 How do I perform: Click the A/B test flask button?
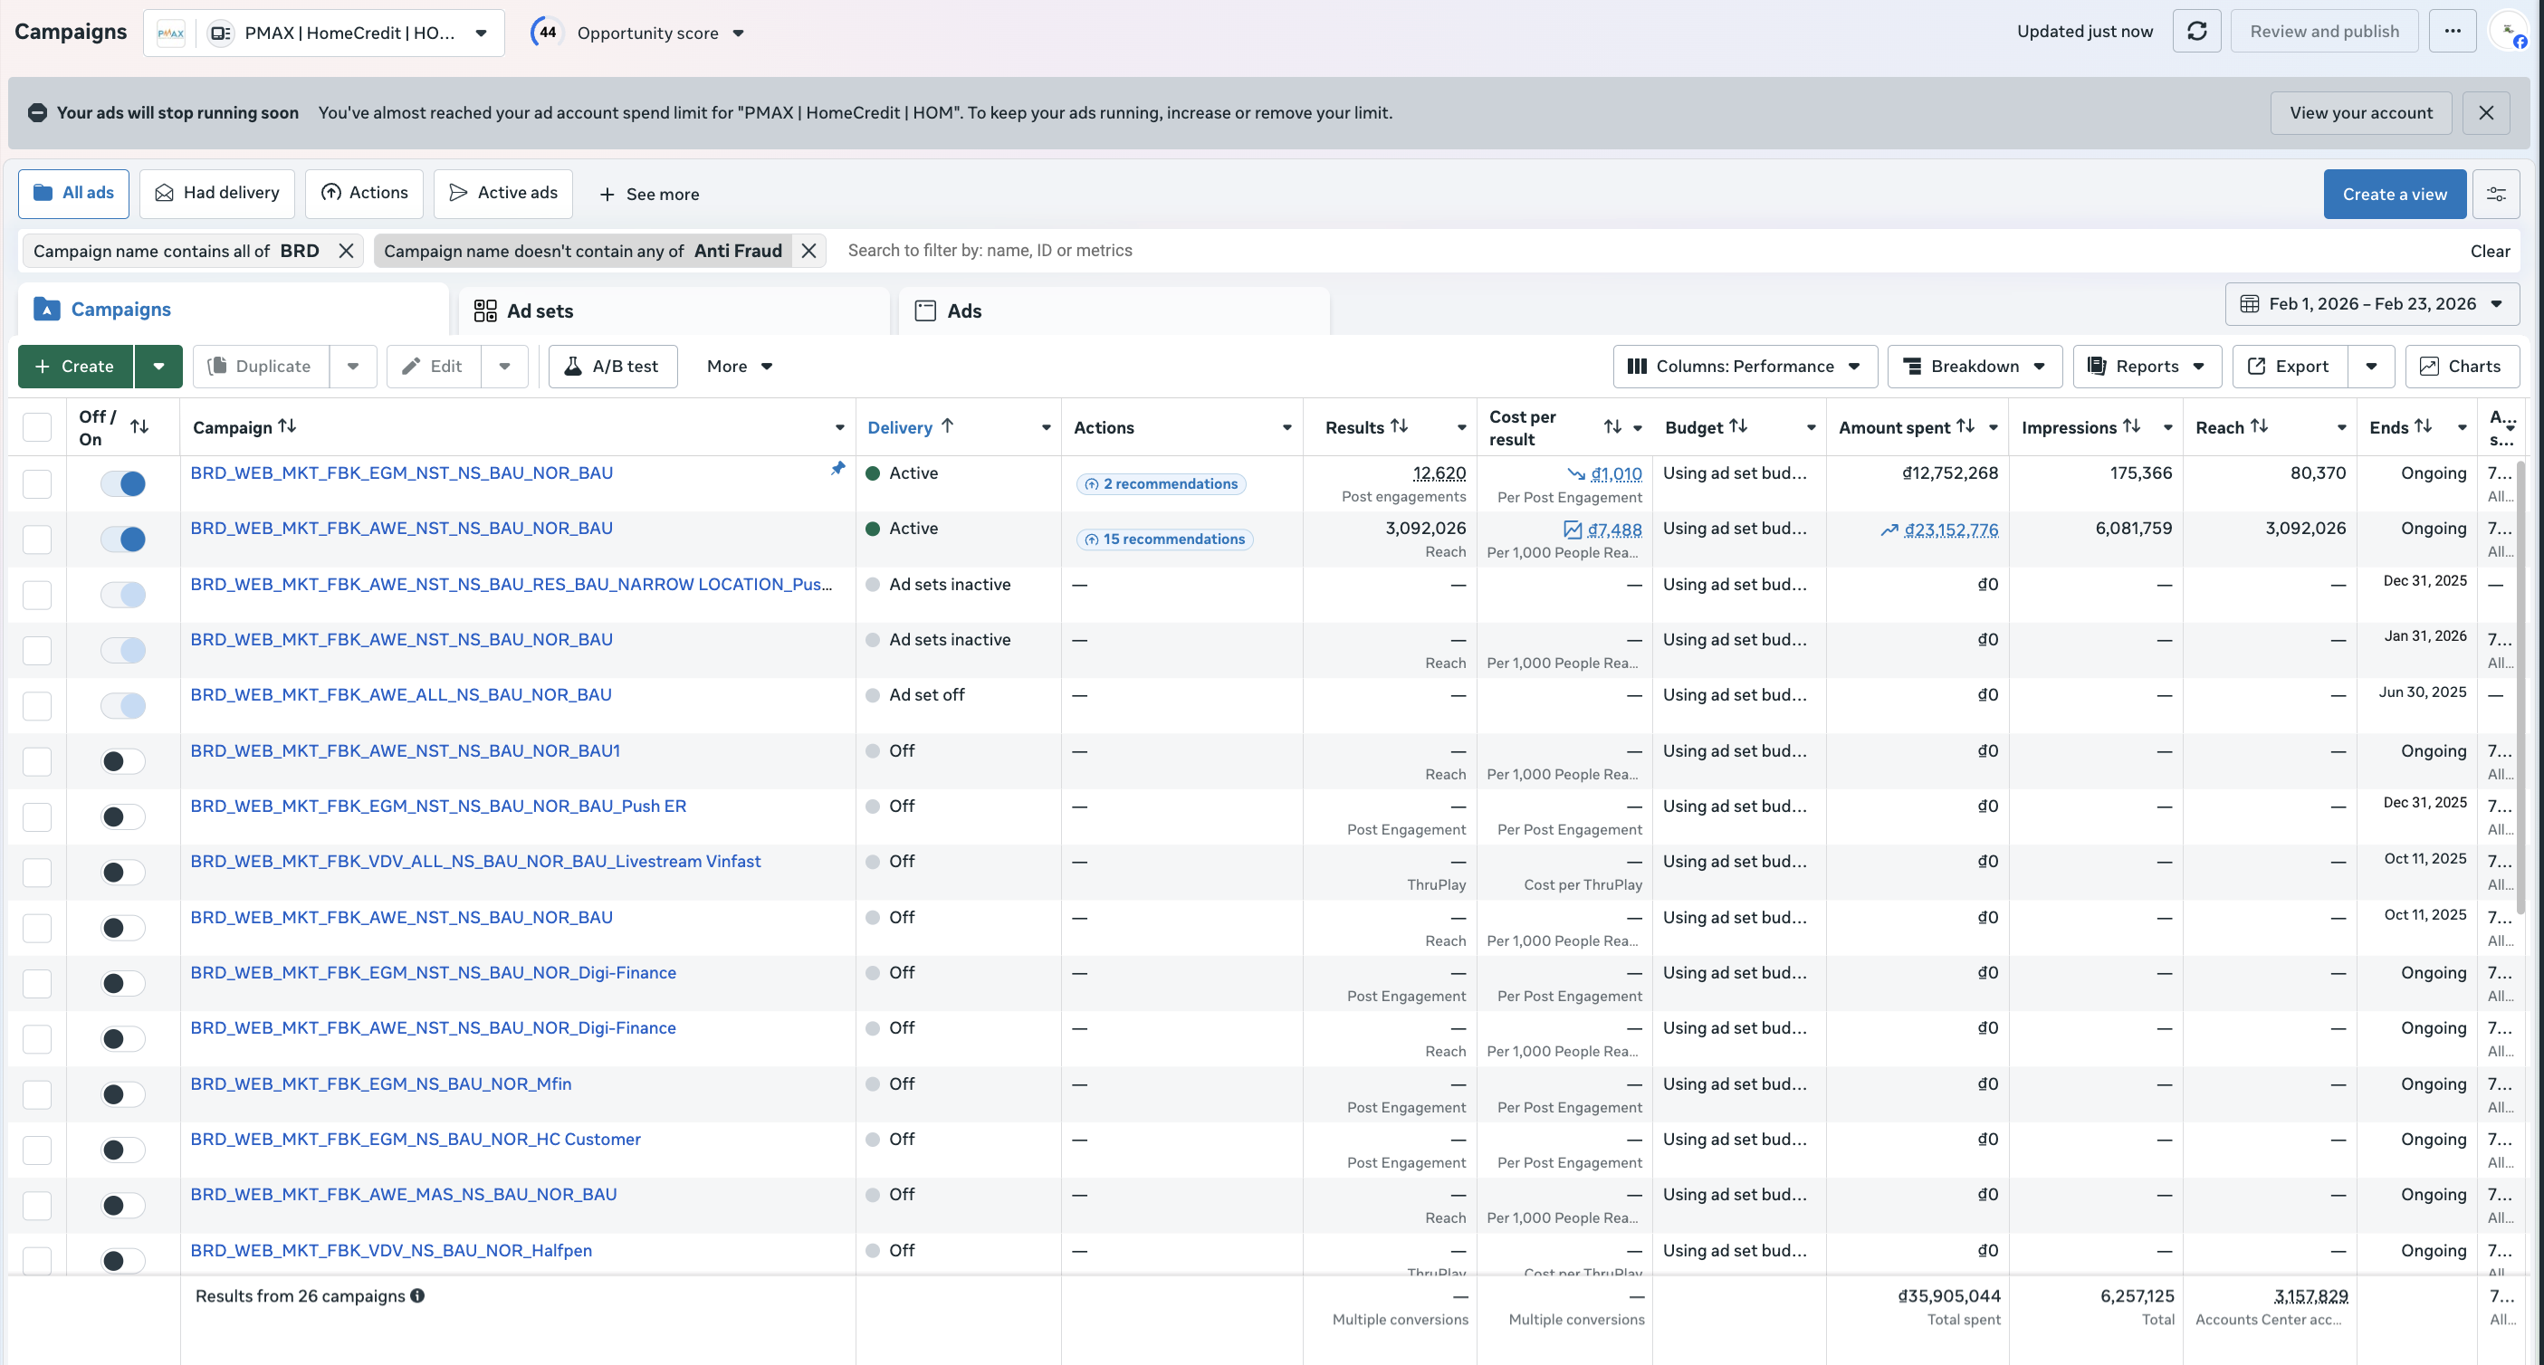612,367
